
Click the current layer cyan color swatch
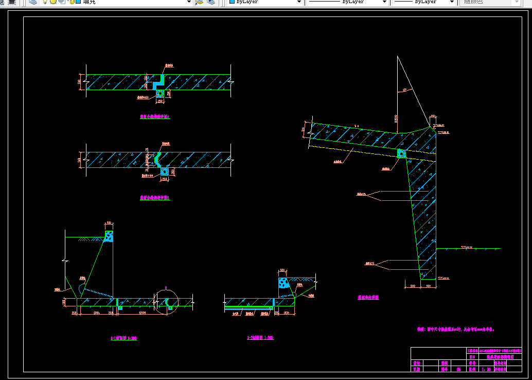[78, 2]
